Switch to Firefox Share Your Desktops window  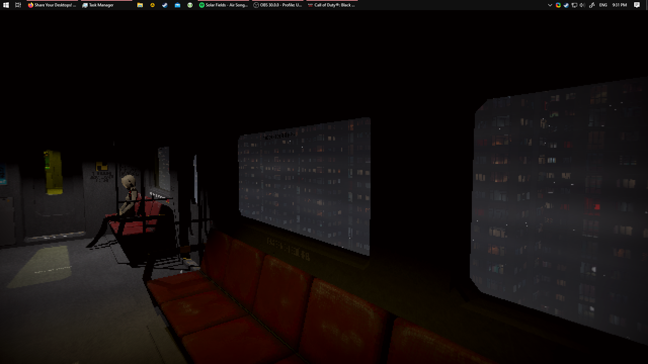pyautogui.click(x=52, y=5)
